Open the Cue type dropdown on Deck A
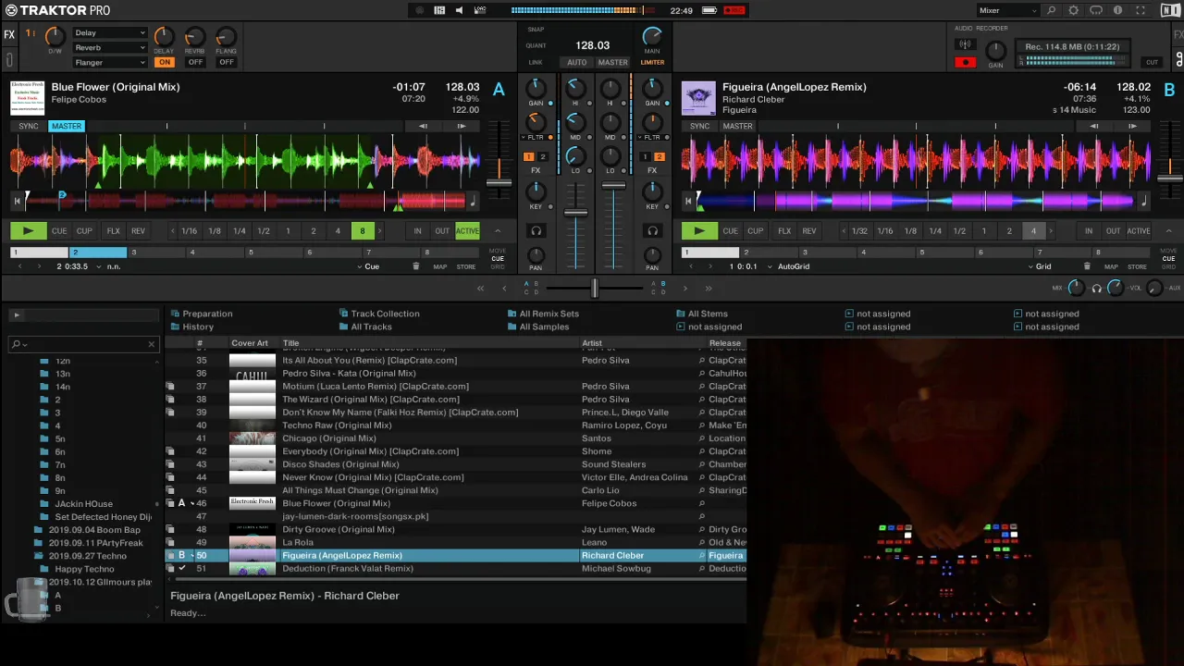Screen dimensions: 1184x666 coord(368,266)
